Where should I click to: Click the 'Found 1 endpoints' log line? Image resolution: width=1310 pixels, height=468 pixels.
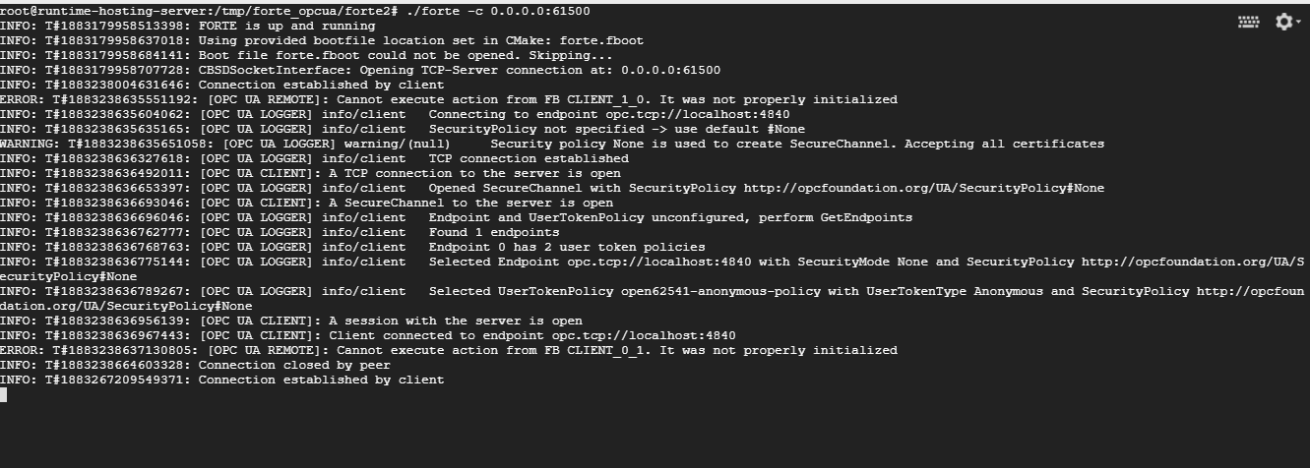pyautogui.click(x=280, y=232)
